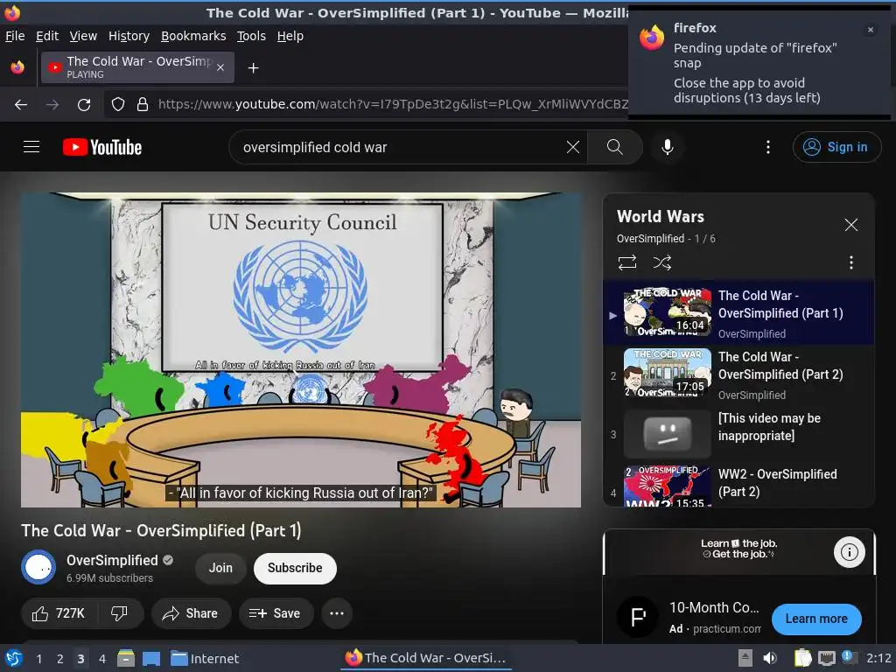
Task: Click the URL address bar
Action: (392, 104)
